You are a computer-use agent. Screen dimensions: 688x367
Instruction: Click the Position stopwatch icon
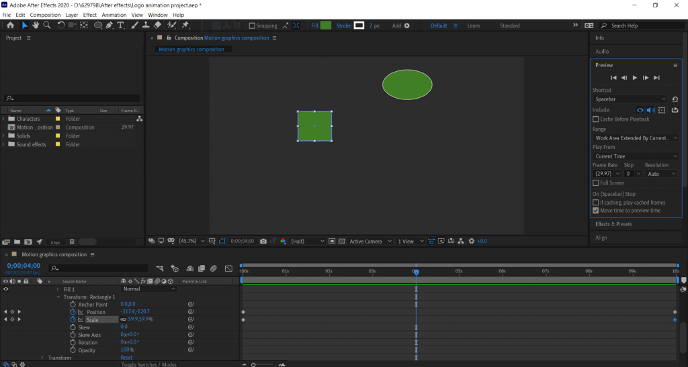coord(73,312)
